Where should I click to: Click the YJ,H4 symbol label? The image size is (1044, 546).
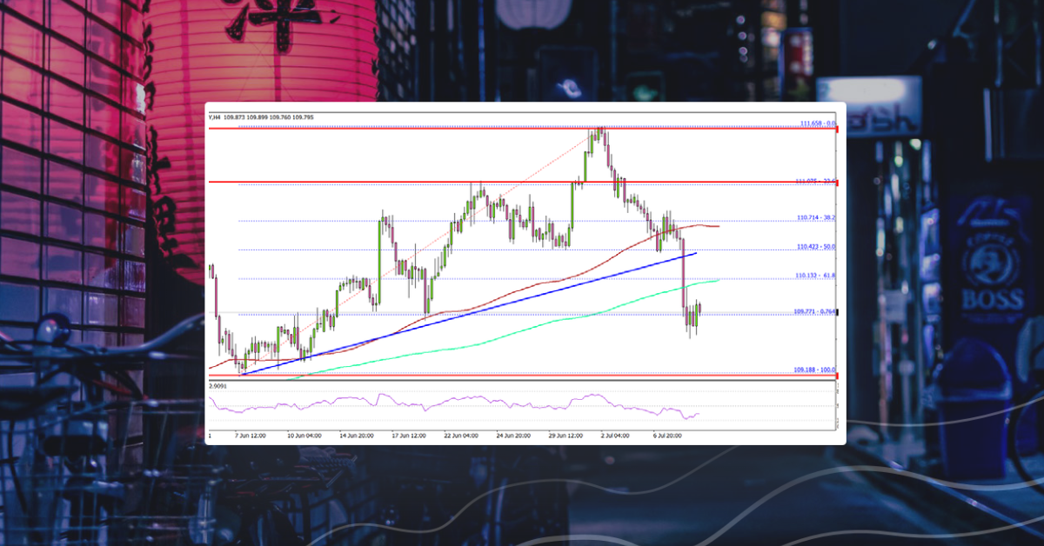pos(213,117)
